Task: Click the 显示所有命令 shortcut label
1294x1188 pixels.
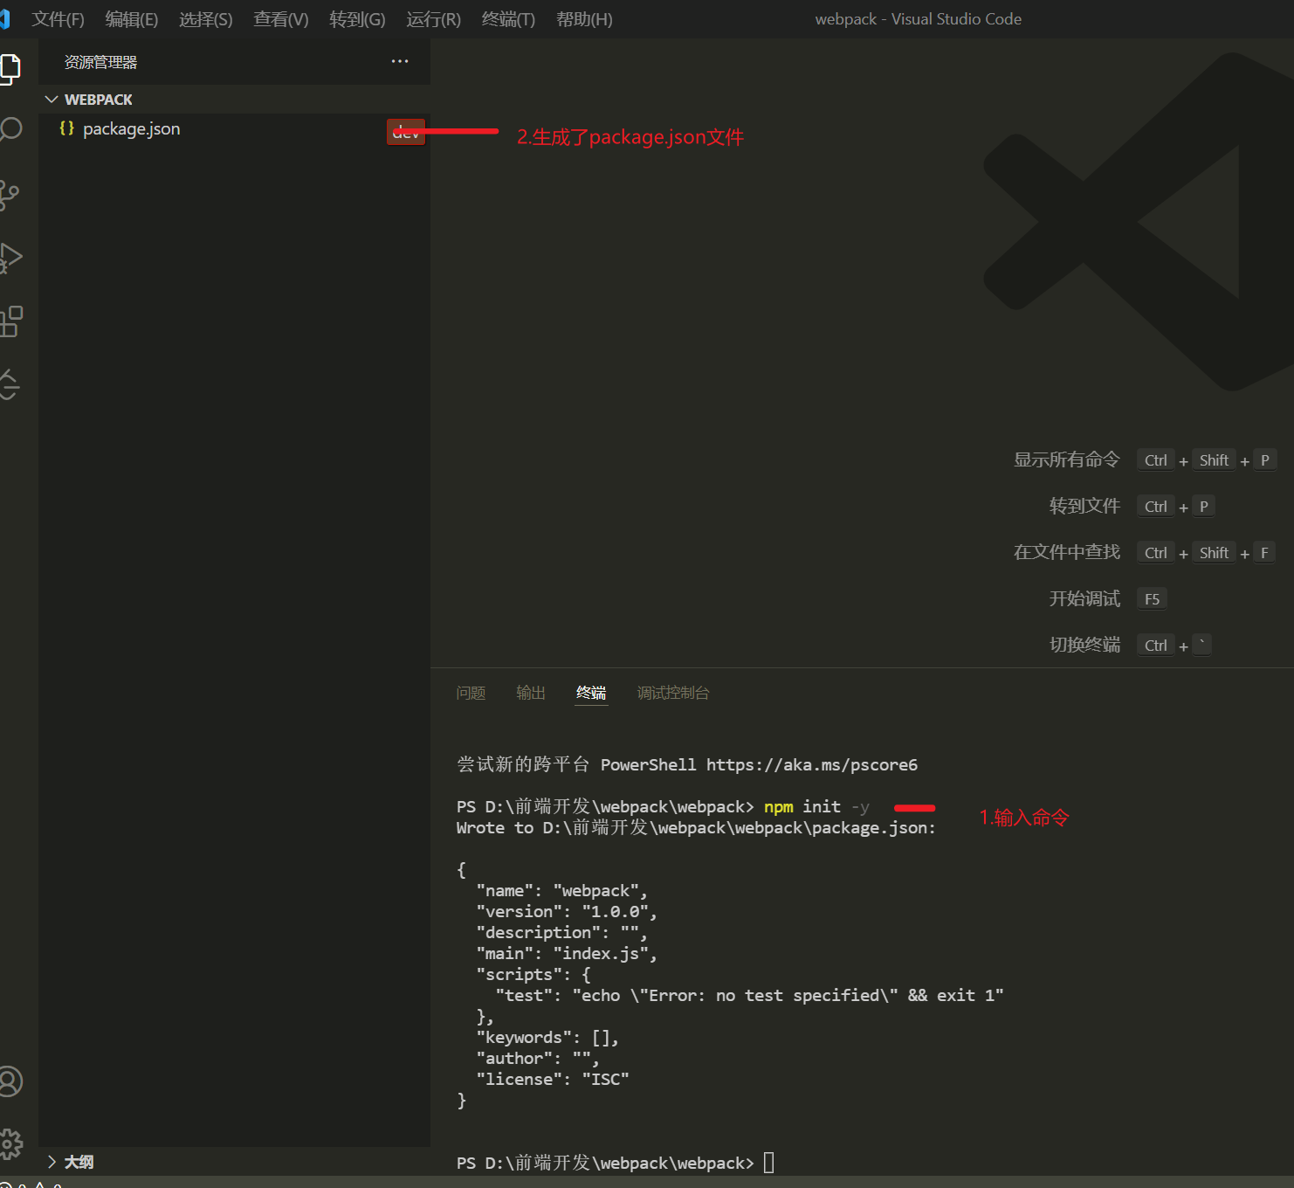Action: tap(1066, 459)
